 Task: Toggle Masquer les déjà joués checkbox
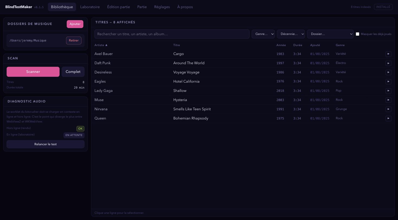click(357, 34)
